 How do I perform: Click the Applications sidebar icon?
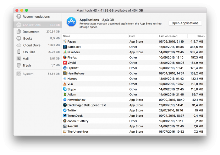tap(19, 25)
